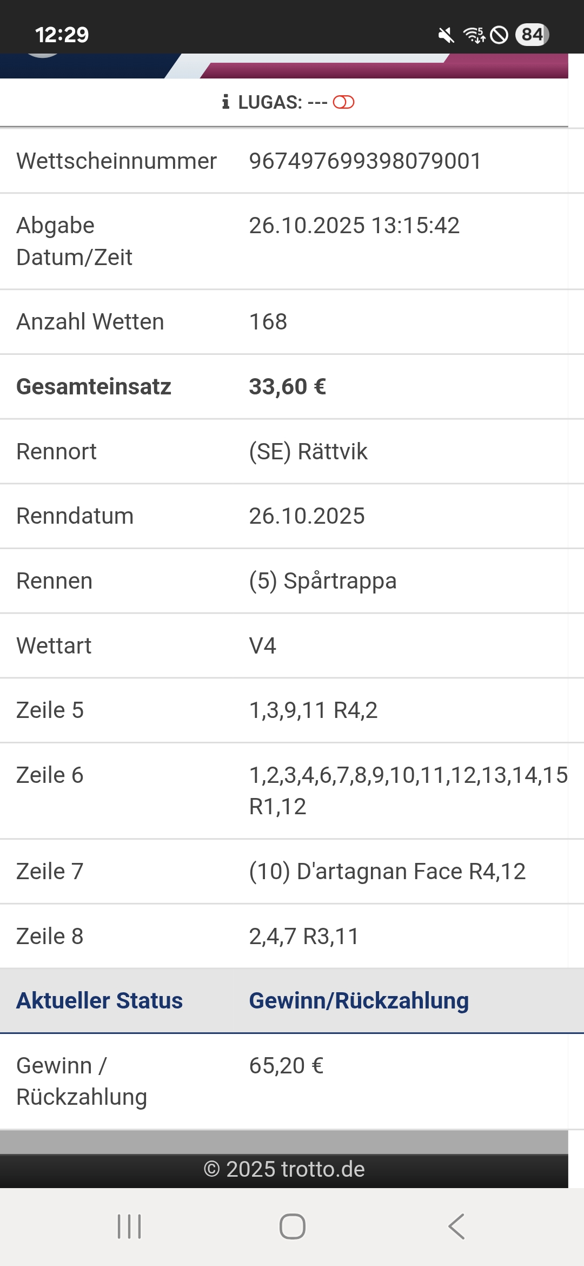Tap Zeile 7 entry D'artagnan Face

click(387, 872)
